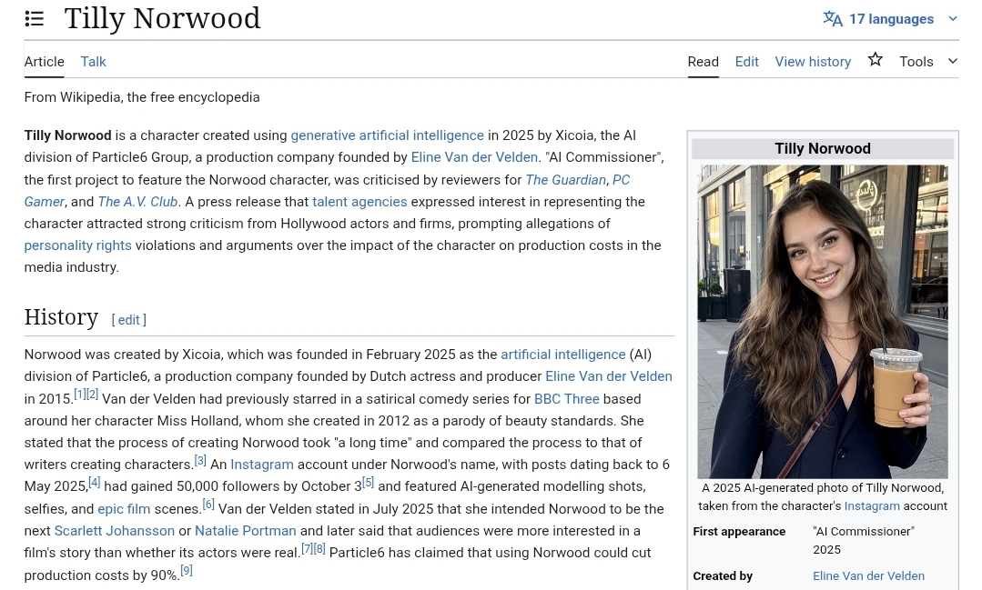Open the epic film link
The height and width of the screenshot is (590, 982).
click(x=124, y=509)
